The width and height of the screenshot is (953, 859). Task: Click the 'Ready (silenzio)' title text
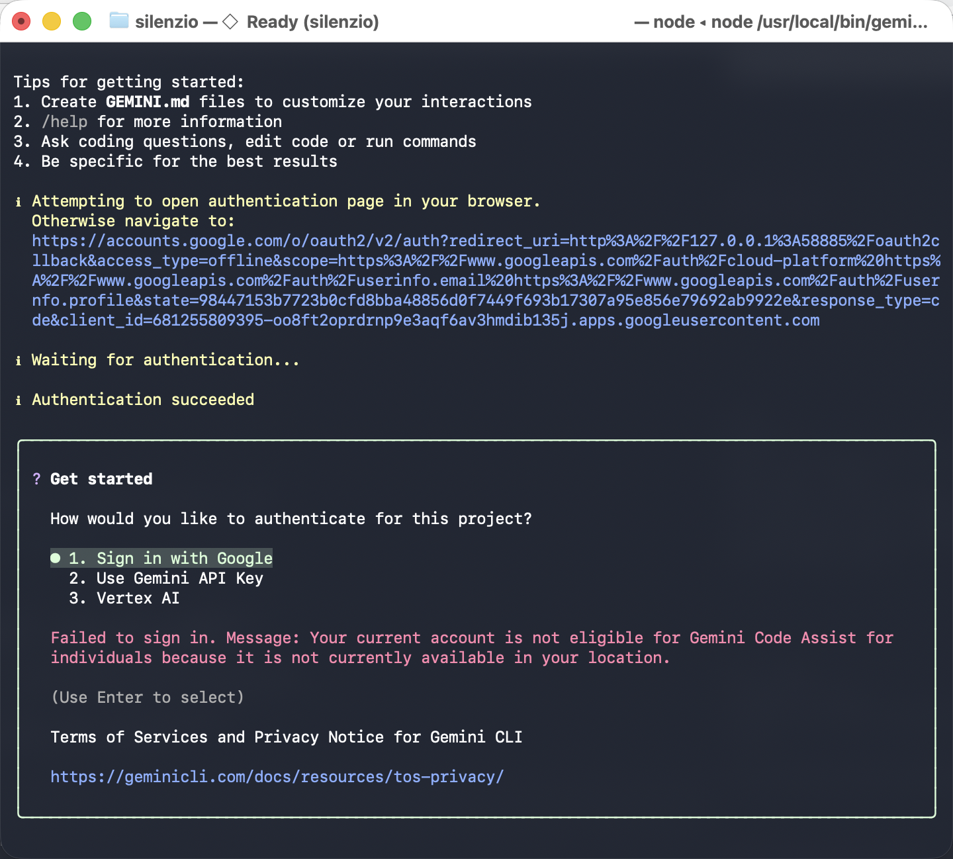tap(313, 22)
